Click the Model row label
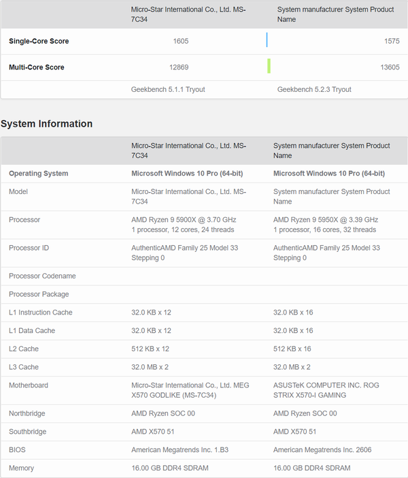The image size is (408, 478). [18, 192]
